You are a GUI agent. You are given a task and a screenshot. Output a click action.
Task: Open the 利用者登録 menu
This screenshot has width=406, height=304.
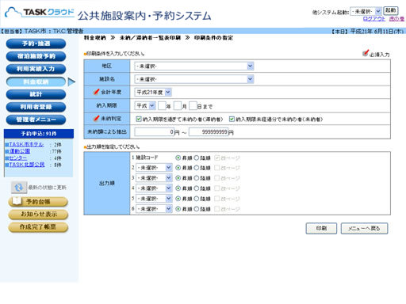(36, 107)
